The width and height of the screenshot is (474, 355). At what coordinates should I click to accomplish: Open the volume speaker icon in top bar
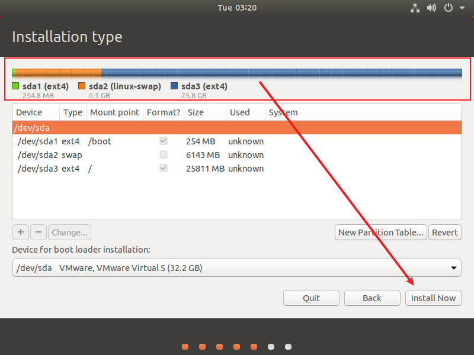click(431, 8)
